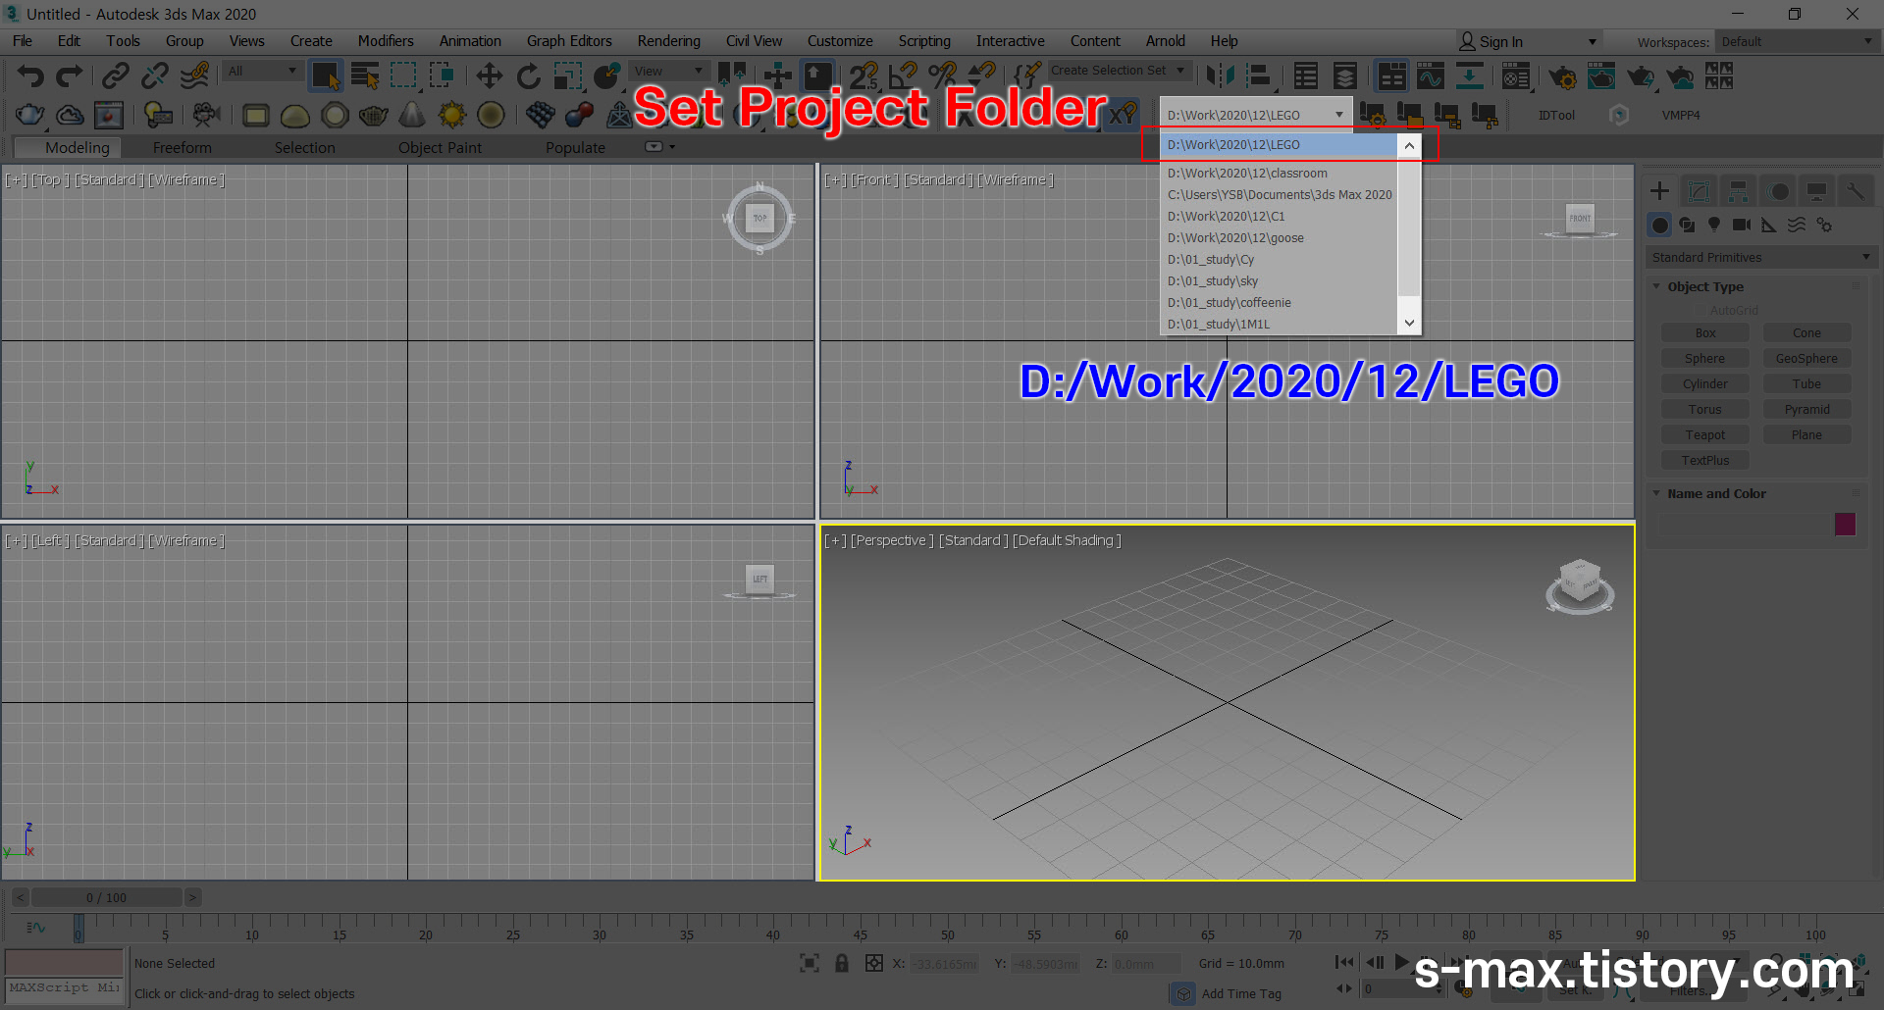Open the Workspaces Default dropdown
This screenshot has height=1010, width=1884.
1796,41
